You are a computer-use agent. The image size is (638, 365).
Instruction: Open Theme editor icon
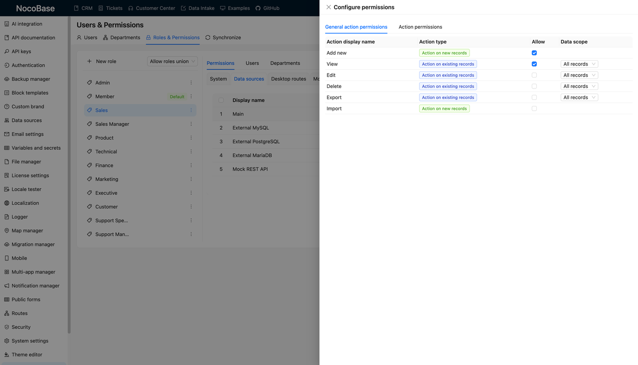click(x=6, y=355)
